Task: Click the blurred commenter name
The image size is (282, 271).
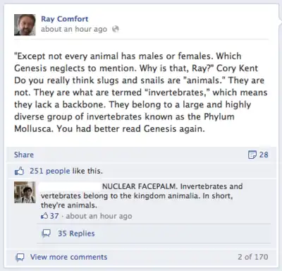Action: click(70, 186)
